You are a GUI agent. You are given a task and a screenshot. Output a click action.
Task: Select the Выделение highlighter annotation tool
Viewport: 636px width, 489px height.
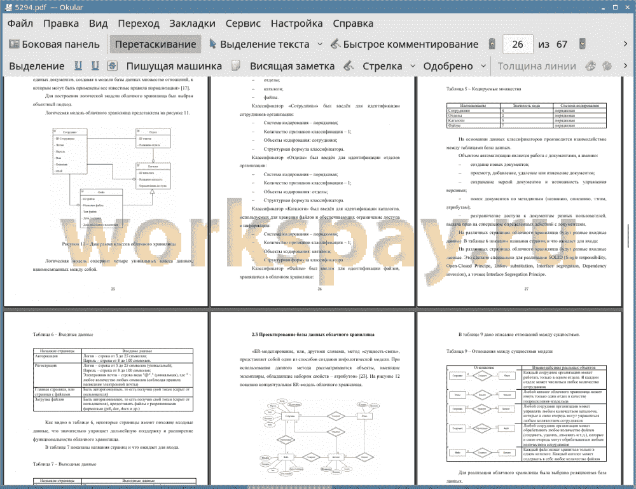(x=37, y=66)
